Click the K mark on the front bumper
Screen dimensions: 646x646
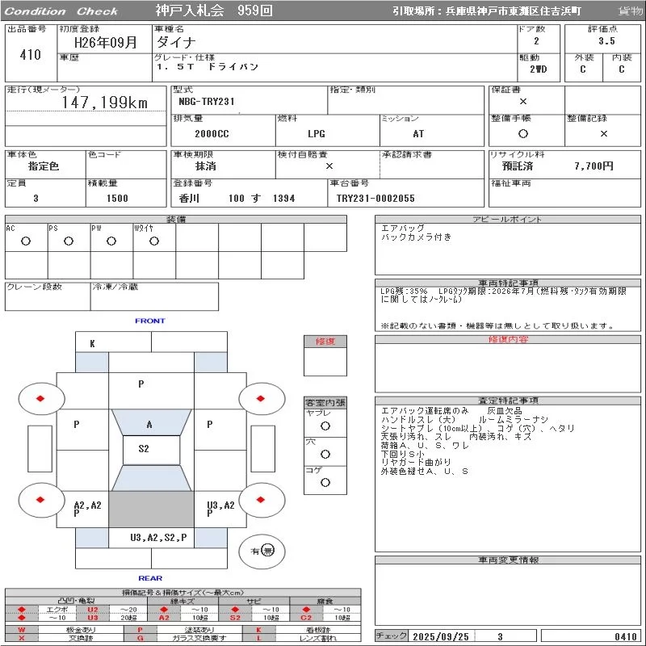point(92,343)
